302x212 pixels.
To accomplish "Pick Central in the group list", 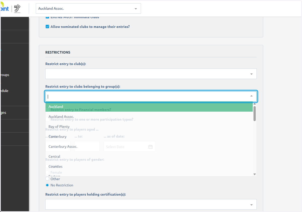I will pos(149,156).
